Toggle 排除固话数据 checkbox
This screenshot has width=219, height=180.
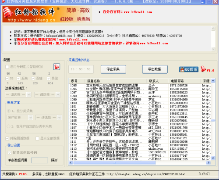tap(7, 138)
